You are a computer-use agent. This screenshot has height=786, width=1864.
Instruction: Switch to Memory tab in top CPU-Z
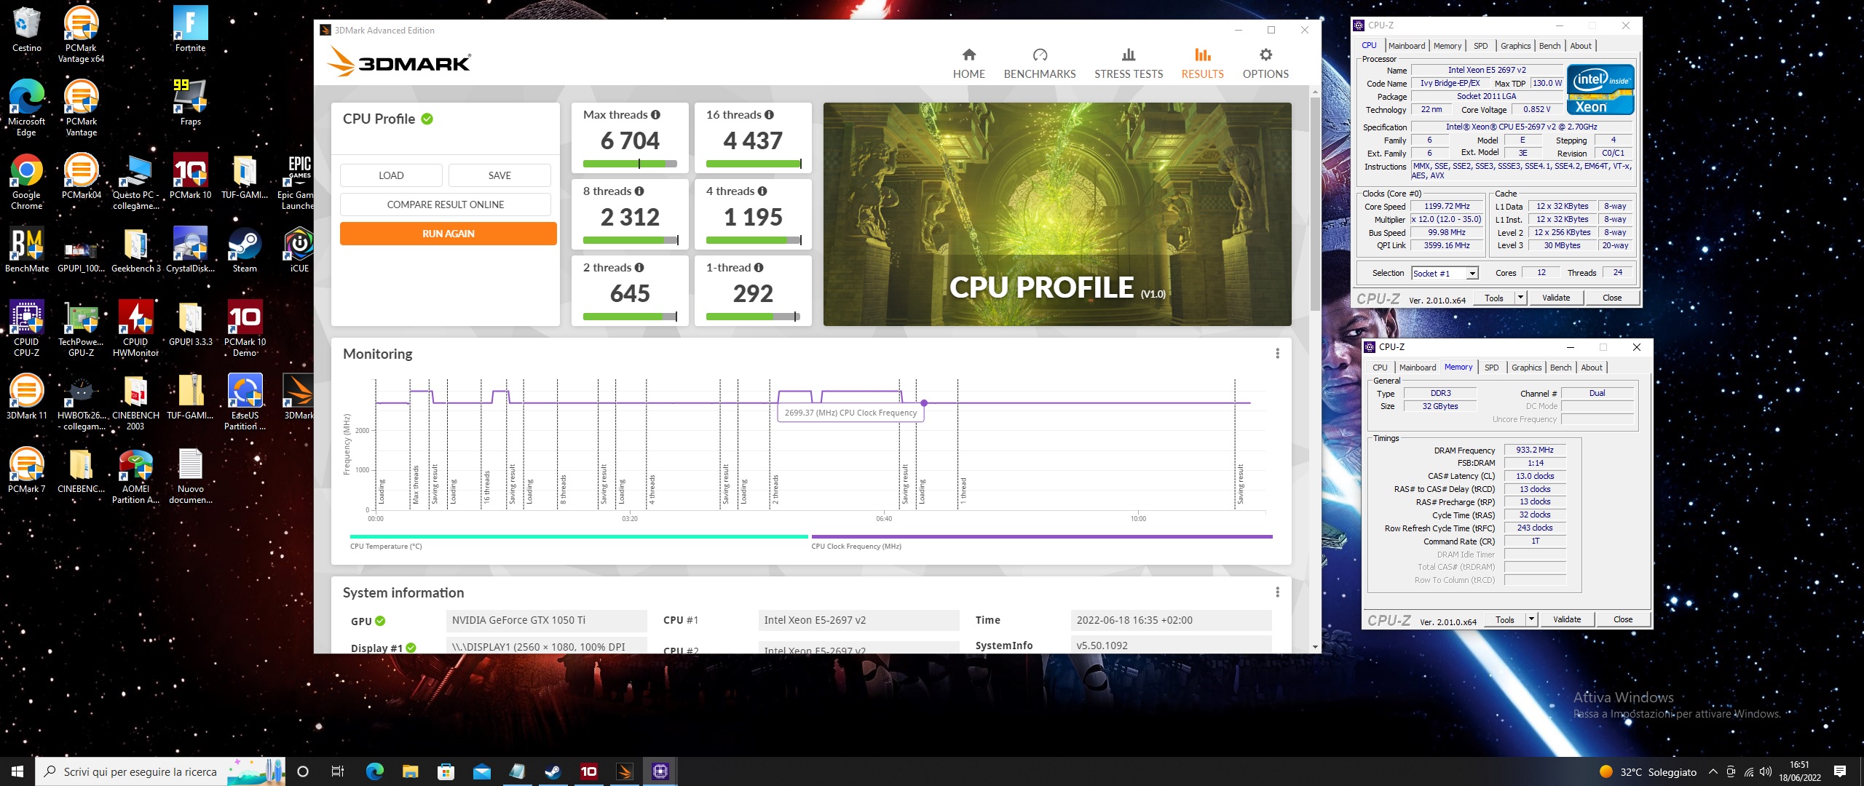point(1448,46)
